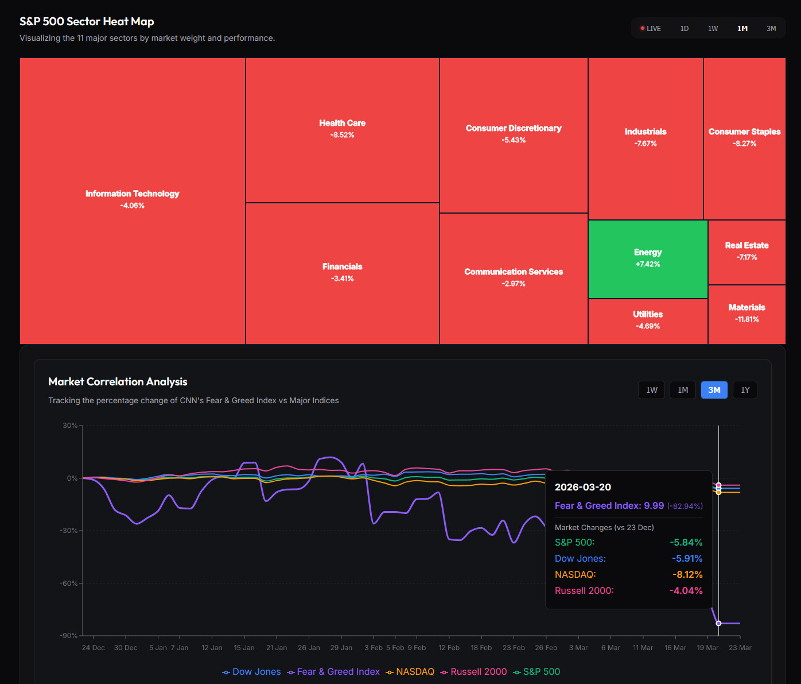Select 3M timeframe for sector heat map

click(x=771, y=29)
